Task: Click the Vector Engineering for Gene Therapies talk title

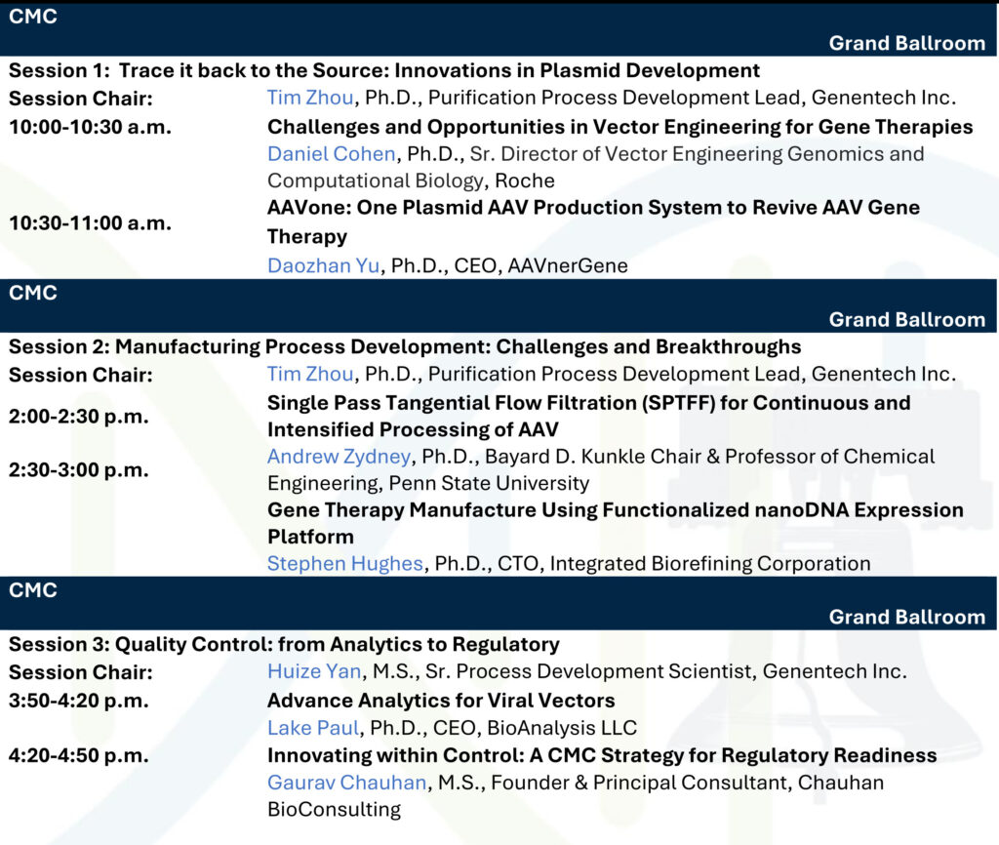Action: pyautogui.click(x=619, y=127)
